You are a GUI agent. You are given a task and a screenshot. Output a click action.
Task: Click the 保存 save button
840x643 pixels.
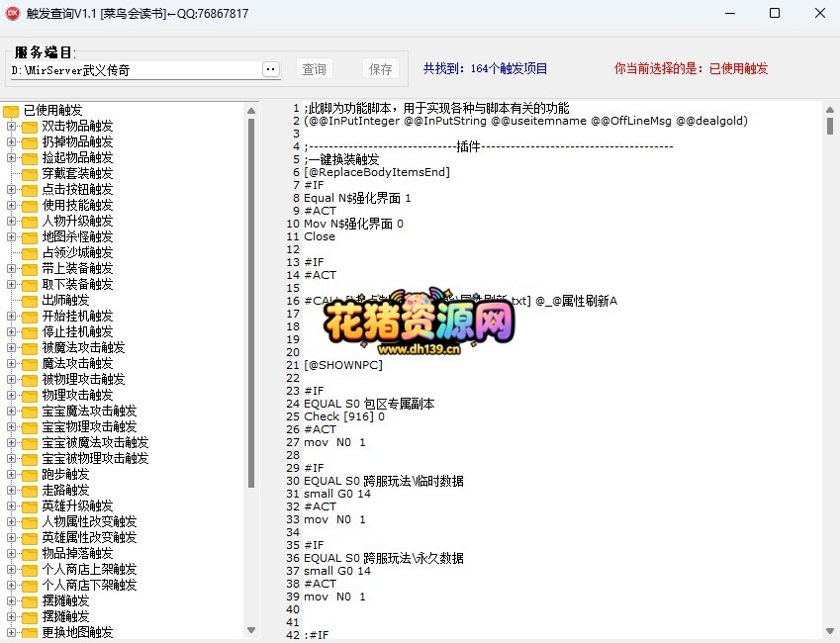pyautogui.click(x=380, y=69)
